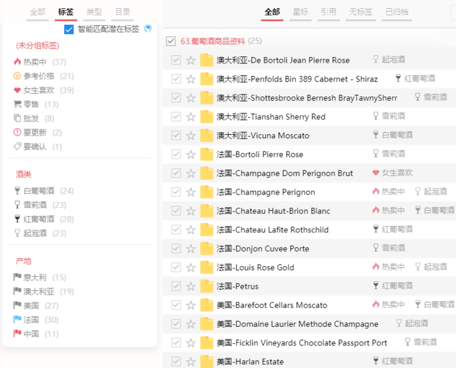Switch to the 类型 tab
456x368 pixels.
pos(94,12)
